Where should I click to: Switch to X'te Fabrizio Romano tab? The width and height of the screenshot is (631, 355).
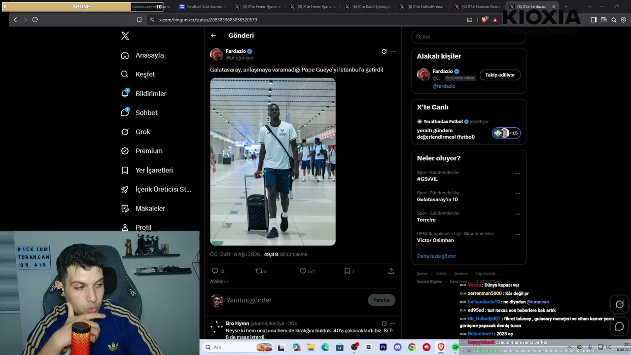tap(477, 7)
